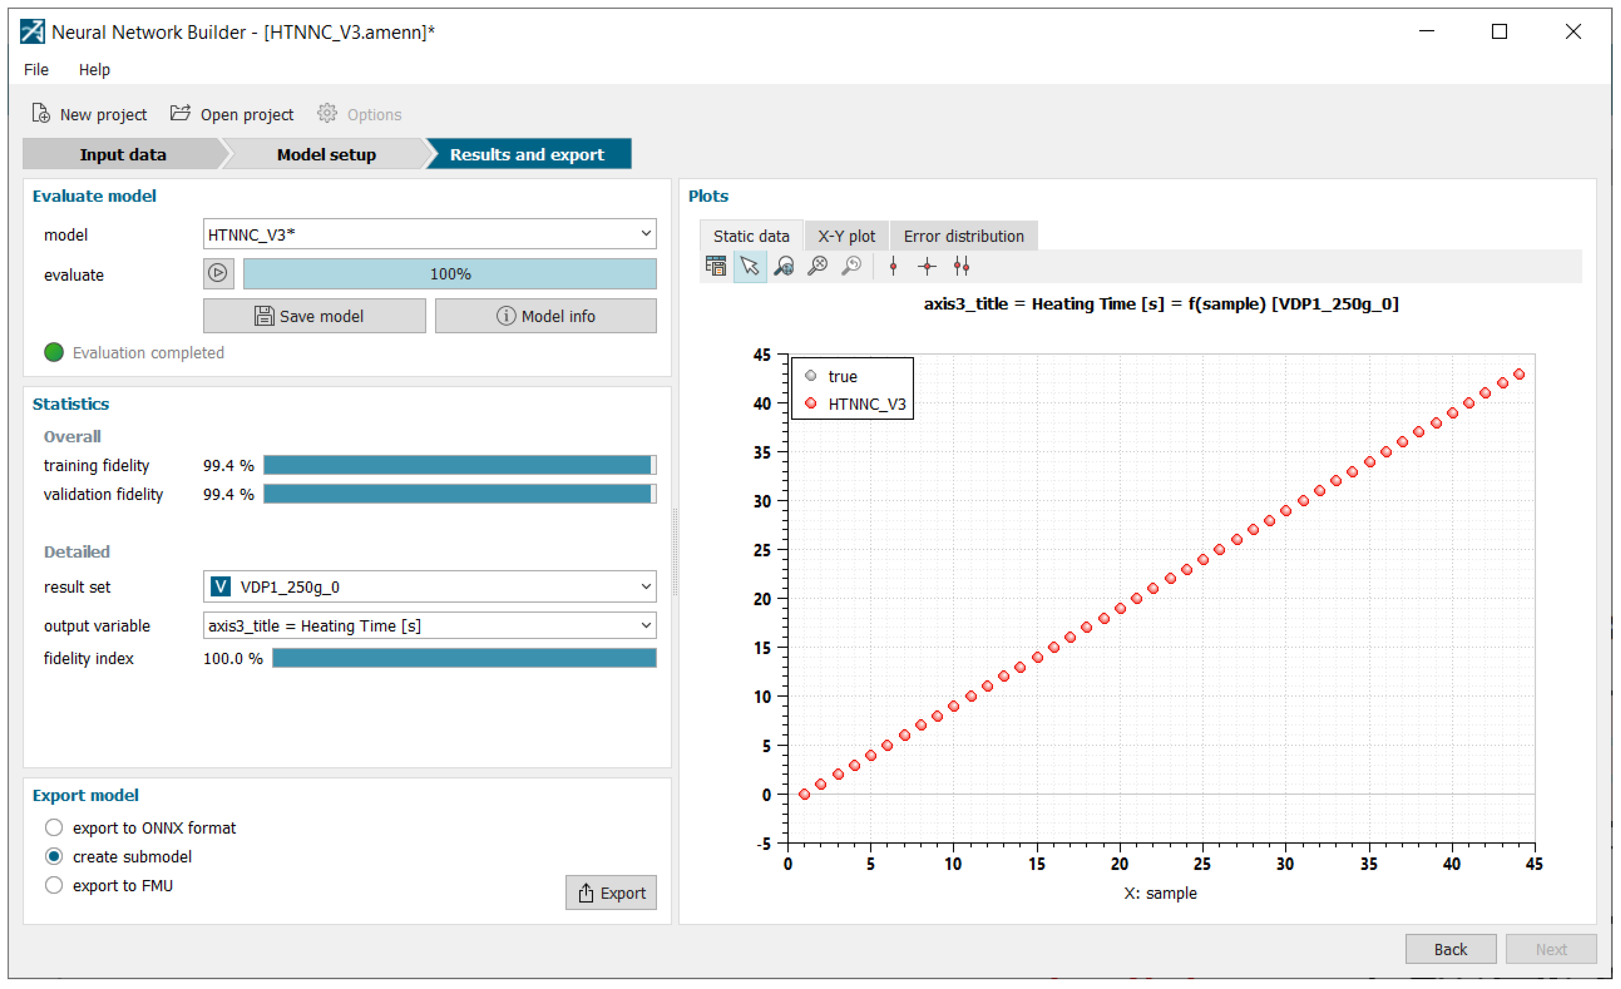This screenshot has width=1621, height=989.
Task: Expand the result set VDP1_250g_0 dropdown
Action: click(x=429, y=587)
